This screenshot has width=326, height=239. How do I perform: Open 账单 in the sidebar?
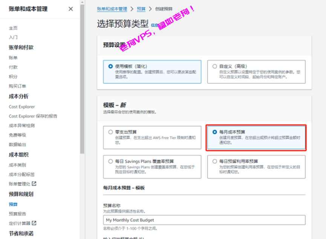13,58
